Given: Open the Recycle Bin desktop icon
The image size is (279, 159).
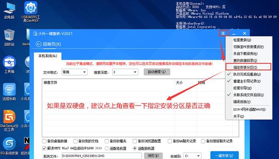Looking at the screenshot, I should point(9,38).
